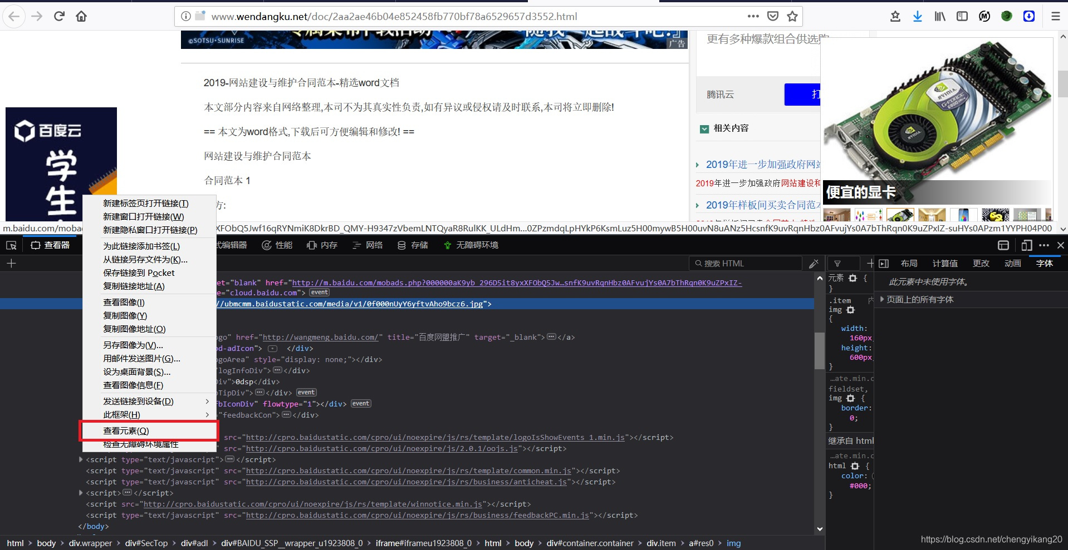Go back to the previous page
This screenshot has width=1068, height=550.
pyautogui.click(x=14, y=17)
